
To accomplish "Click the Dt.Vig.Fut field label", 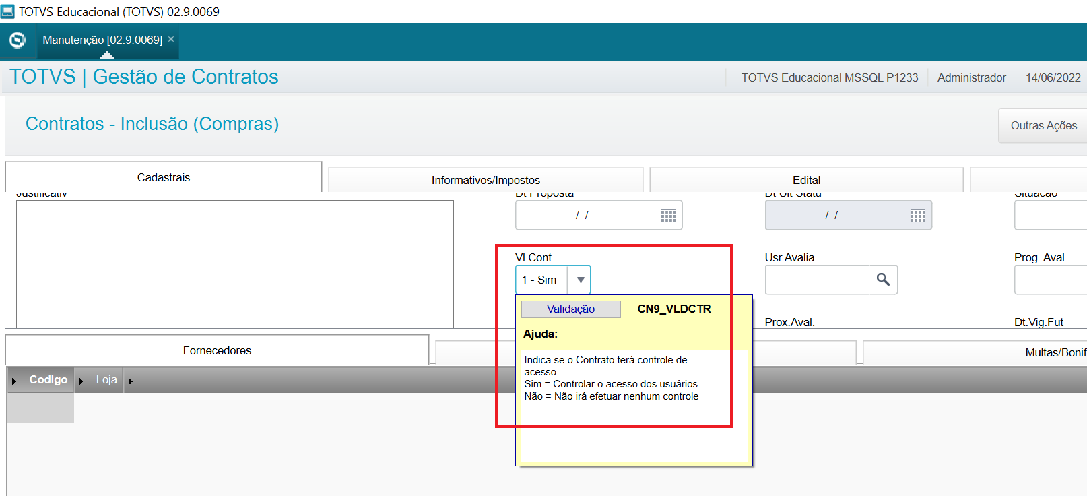I will pyautogui.click(x=1039, y=322).
